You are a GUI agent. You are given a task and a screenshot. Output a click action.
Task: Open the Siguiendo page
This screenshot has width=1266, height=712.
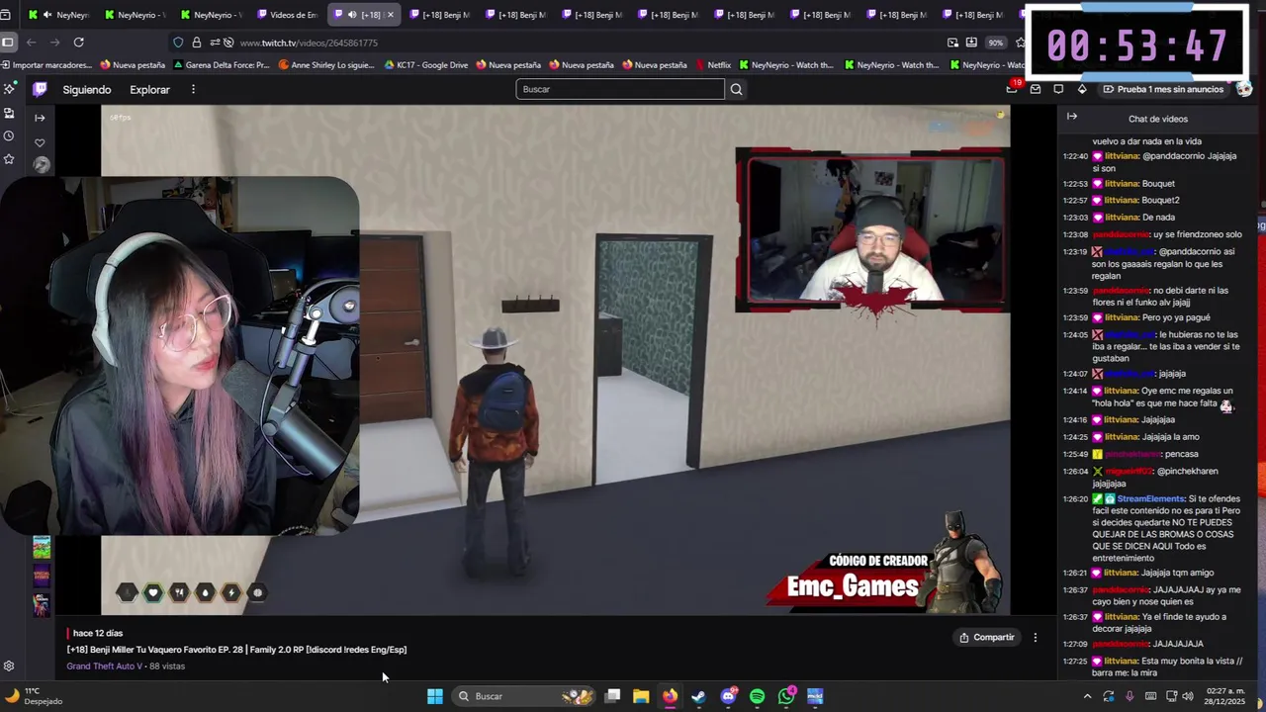[87, 89]
